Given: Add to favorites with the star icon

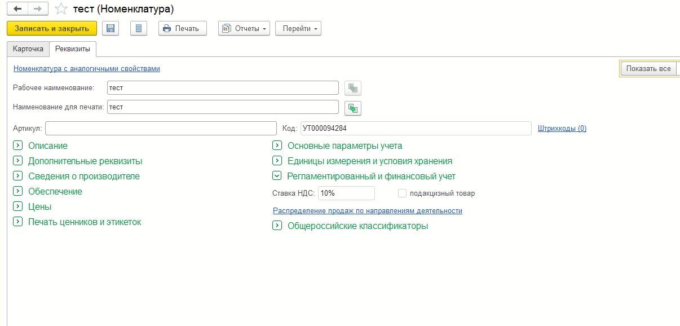Looking at the screenshot, I should (x=61, y=10).
